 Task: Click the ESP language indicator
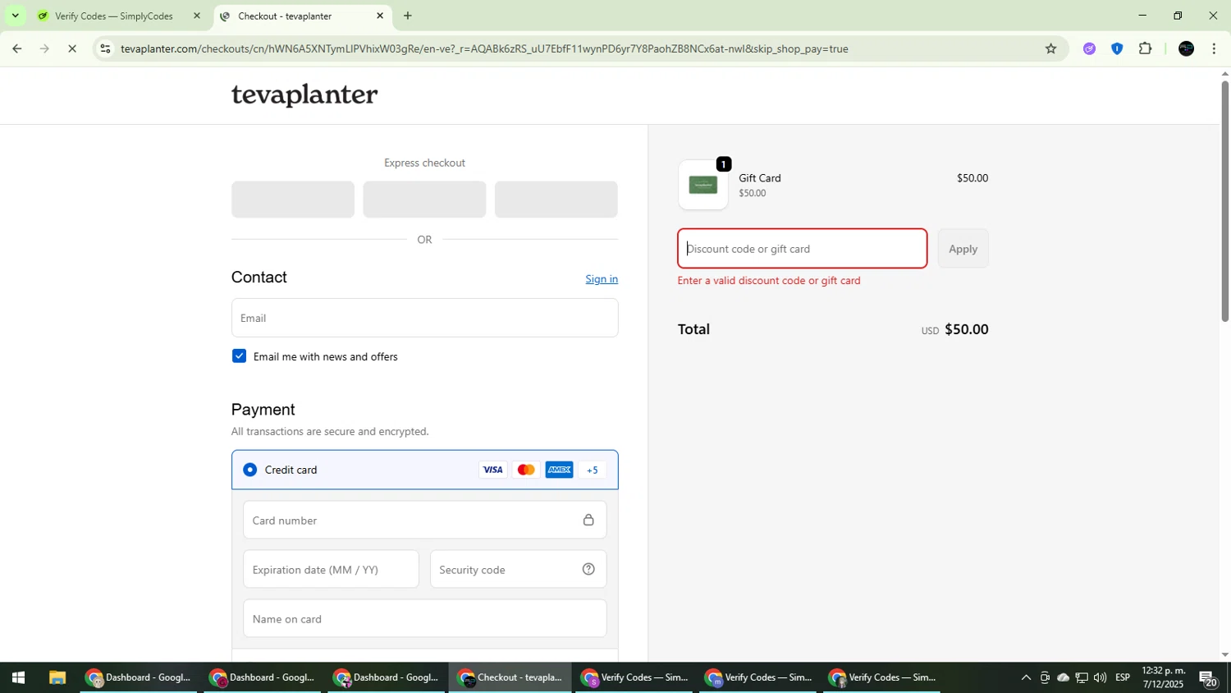[x=1123, y=677]
